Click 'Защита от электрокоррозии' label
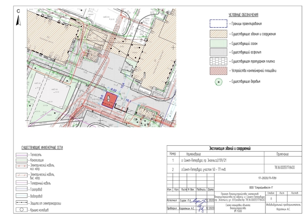This screenshot has width=307, height=217. [x=46, y=203]
